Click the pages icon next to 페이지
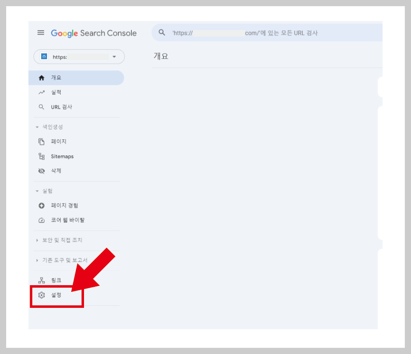 click(x=42, y=142)
